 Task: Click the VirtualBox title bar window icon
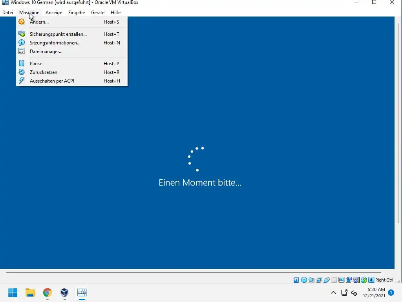(x=5, y=2)
